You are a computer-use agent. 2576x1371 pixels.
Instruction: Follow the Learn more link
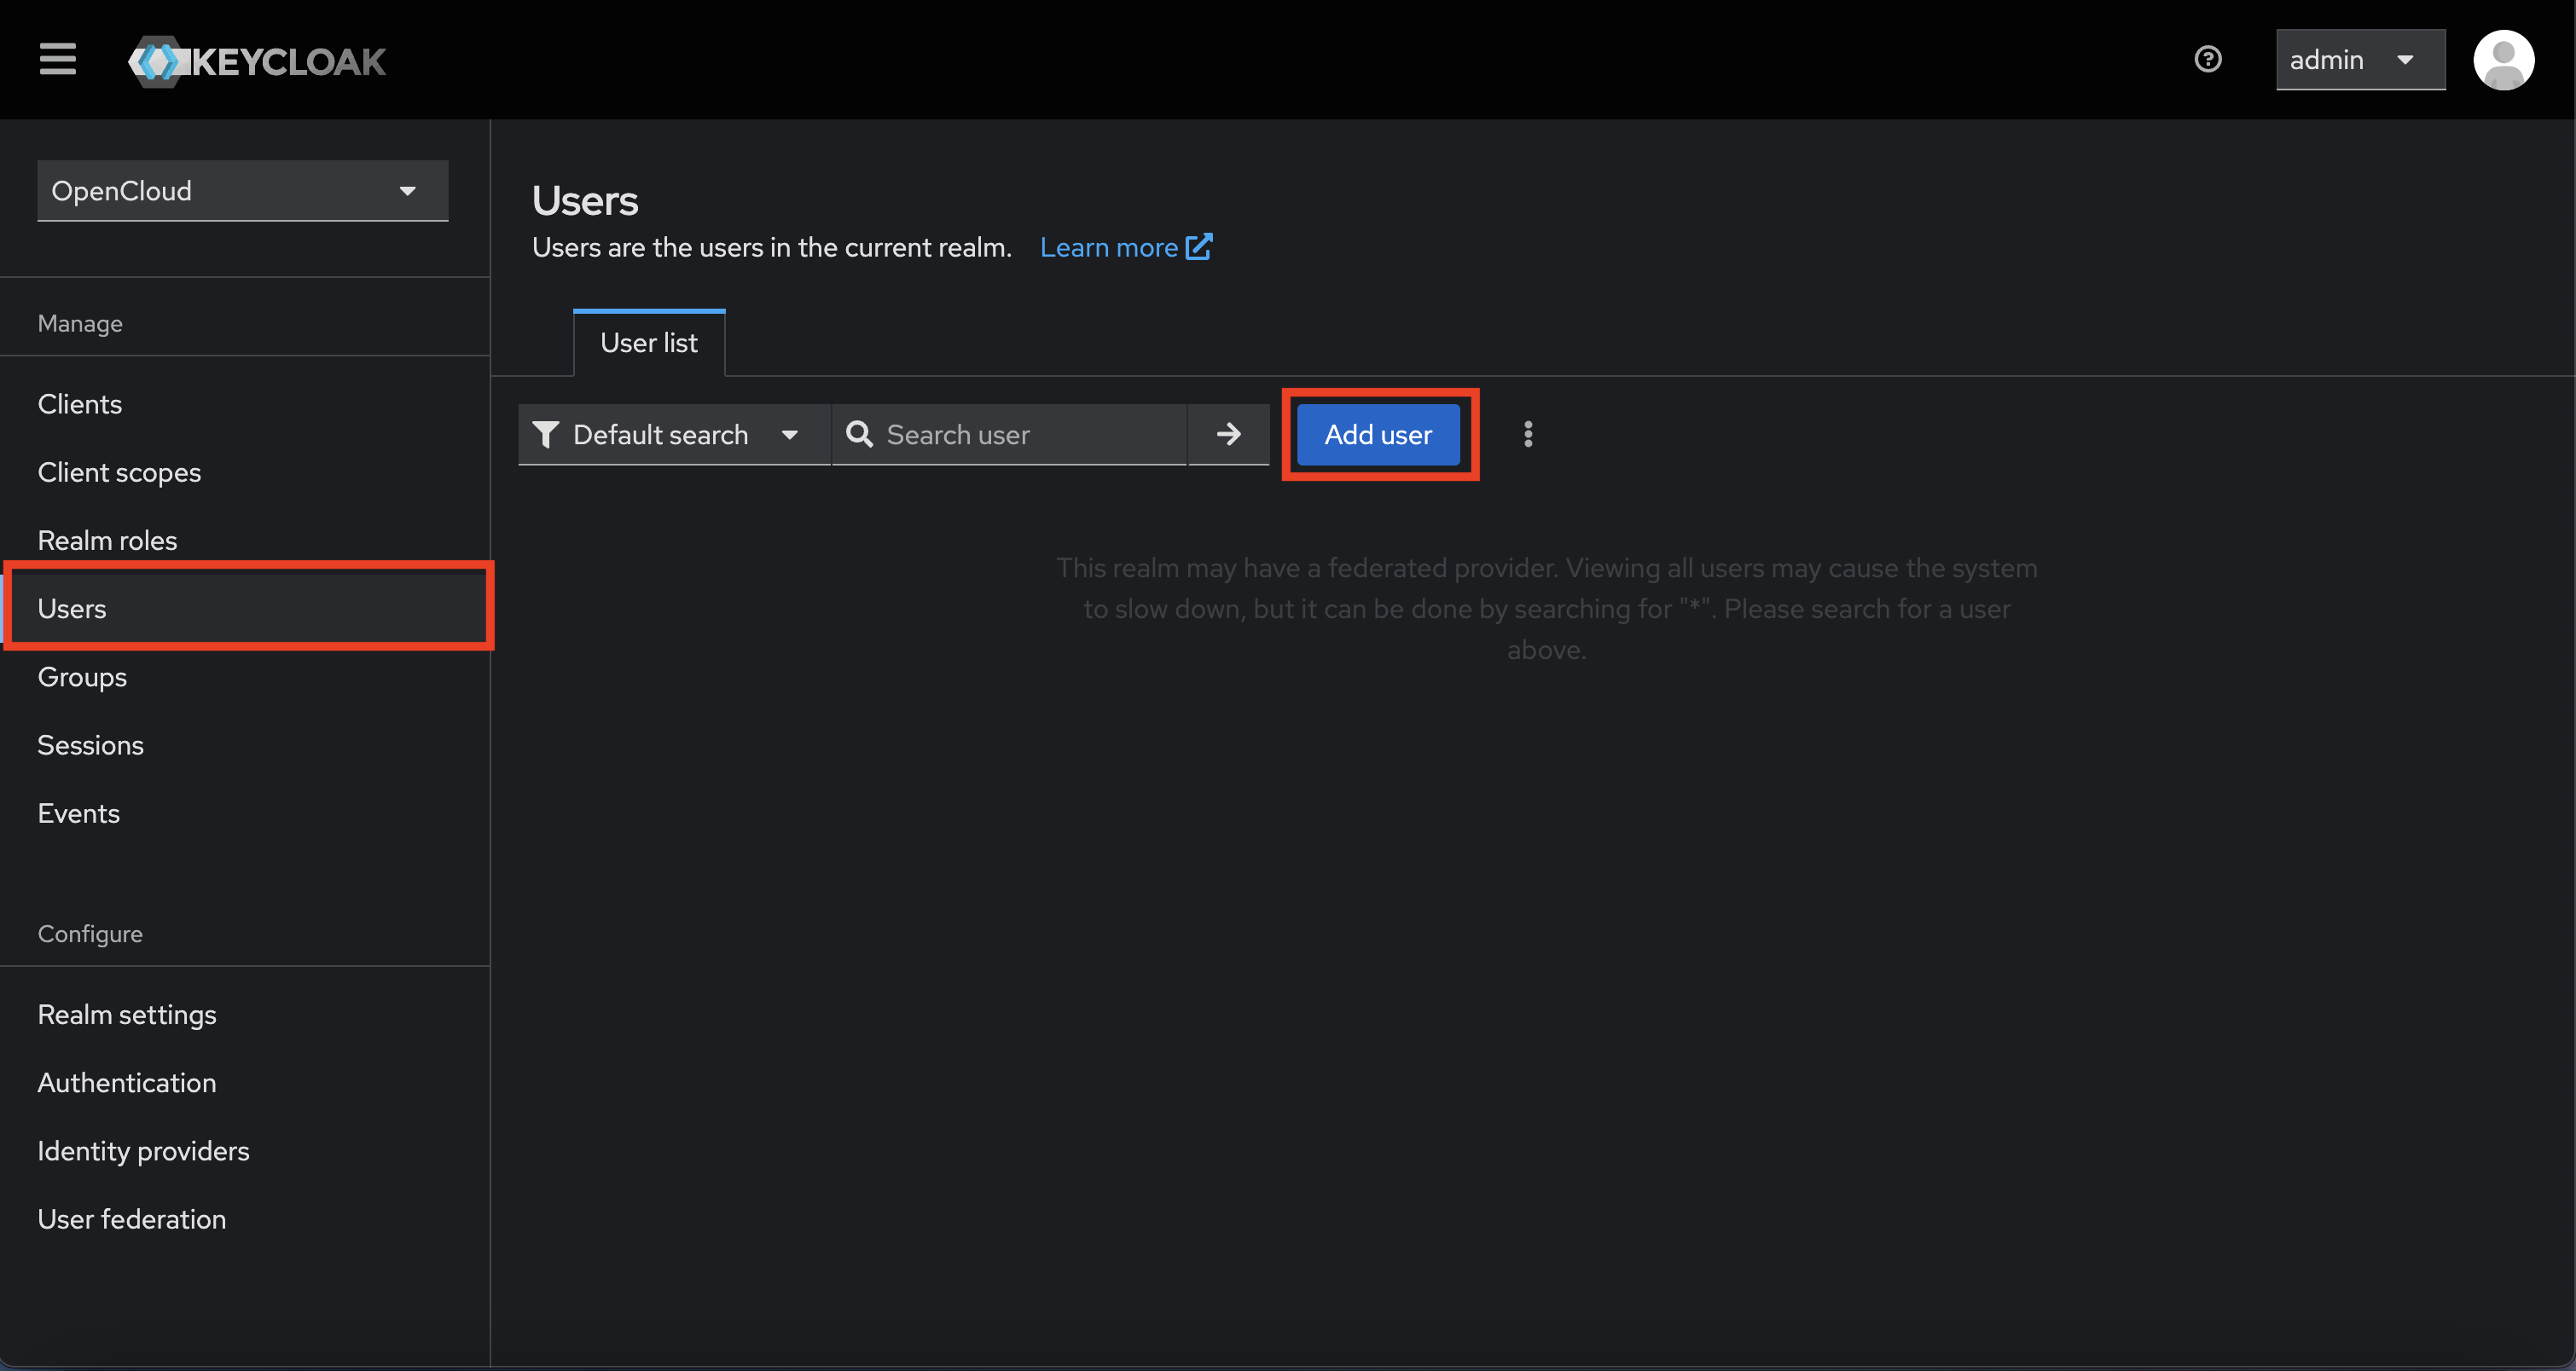coord(1108,248)
